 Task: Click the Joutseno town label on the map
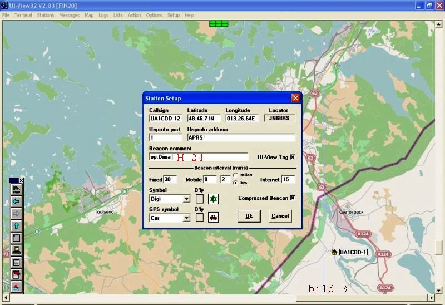(x=105, y=212)
